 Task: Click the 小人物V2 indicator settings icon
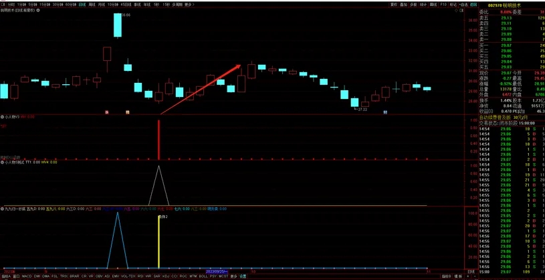click(2, 116)
